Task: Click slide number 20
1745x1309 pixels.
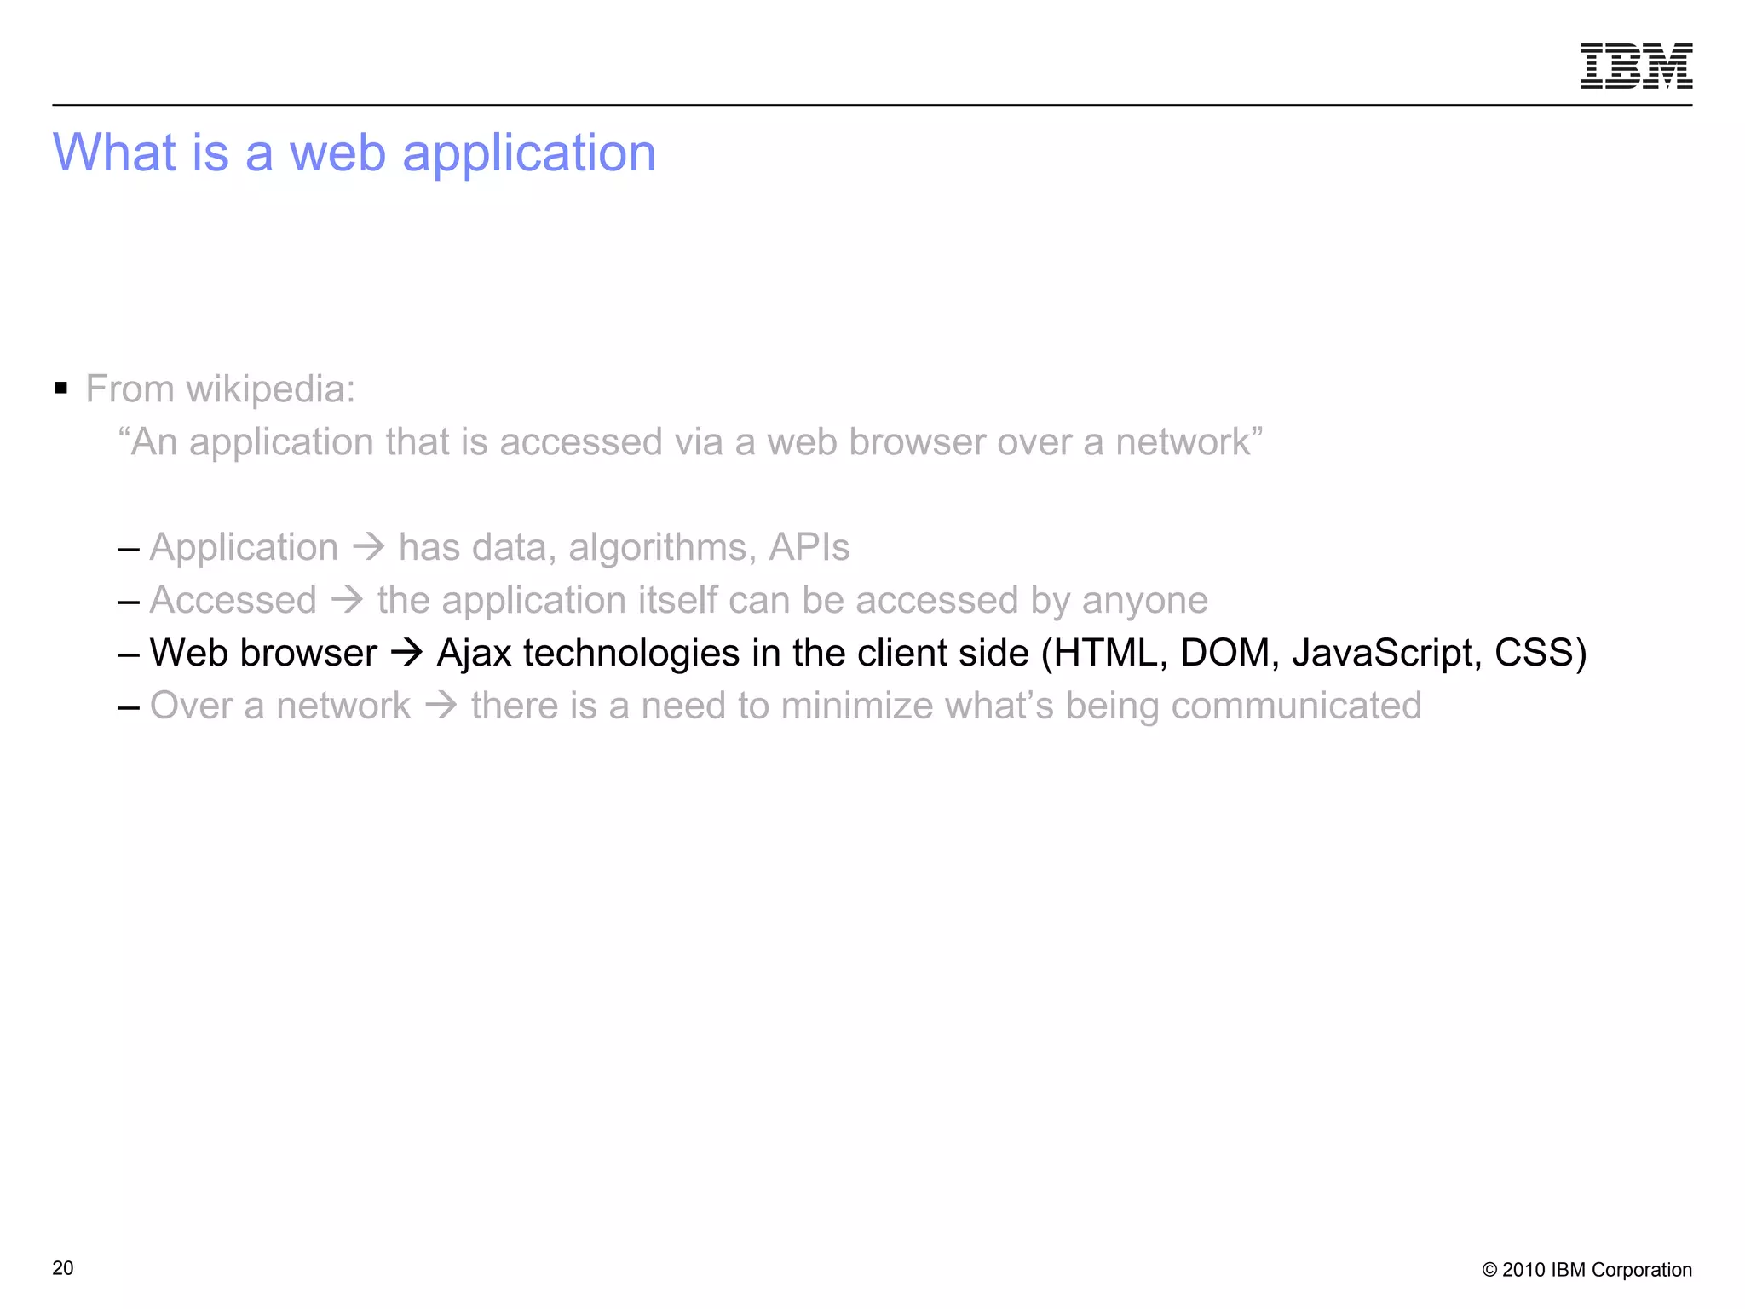Action: click(x=63, y=1268)
